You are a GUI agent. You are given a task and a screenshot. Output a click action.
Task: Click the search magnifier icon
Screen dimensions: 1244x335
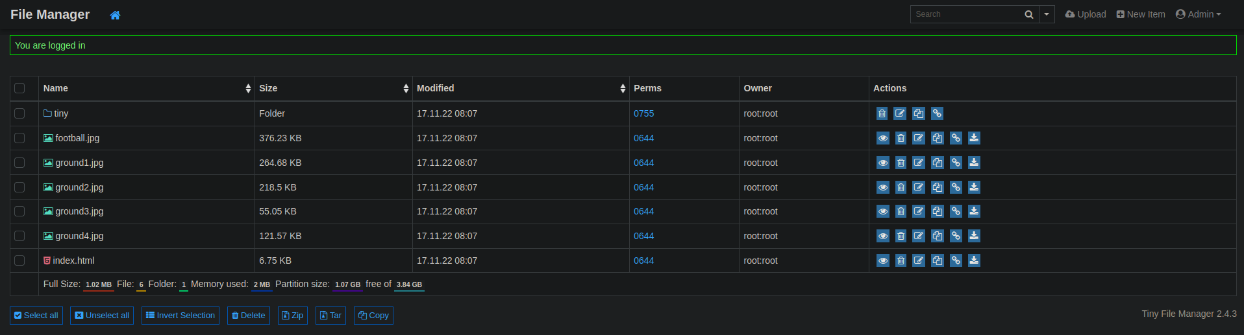coord(1029,14)
